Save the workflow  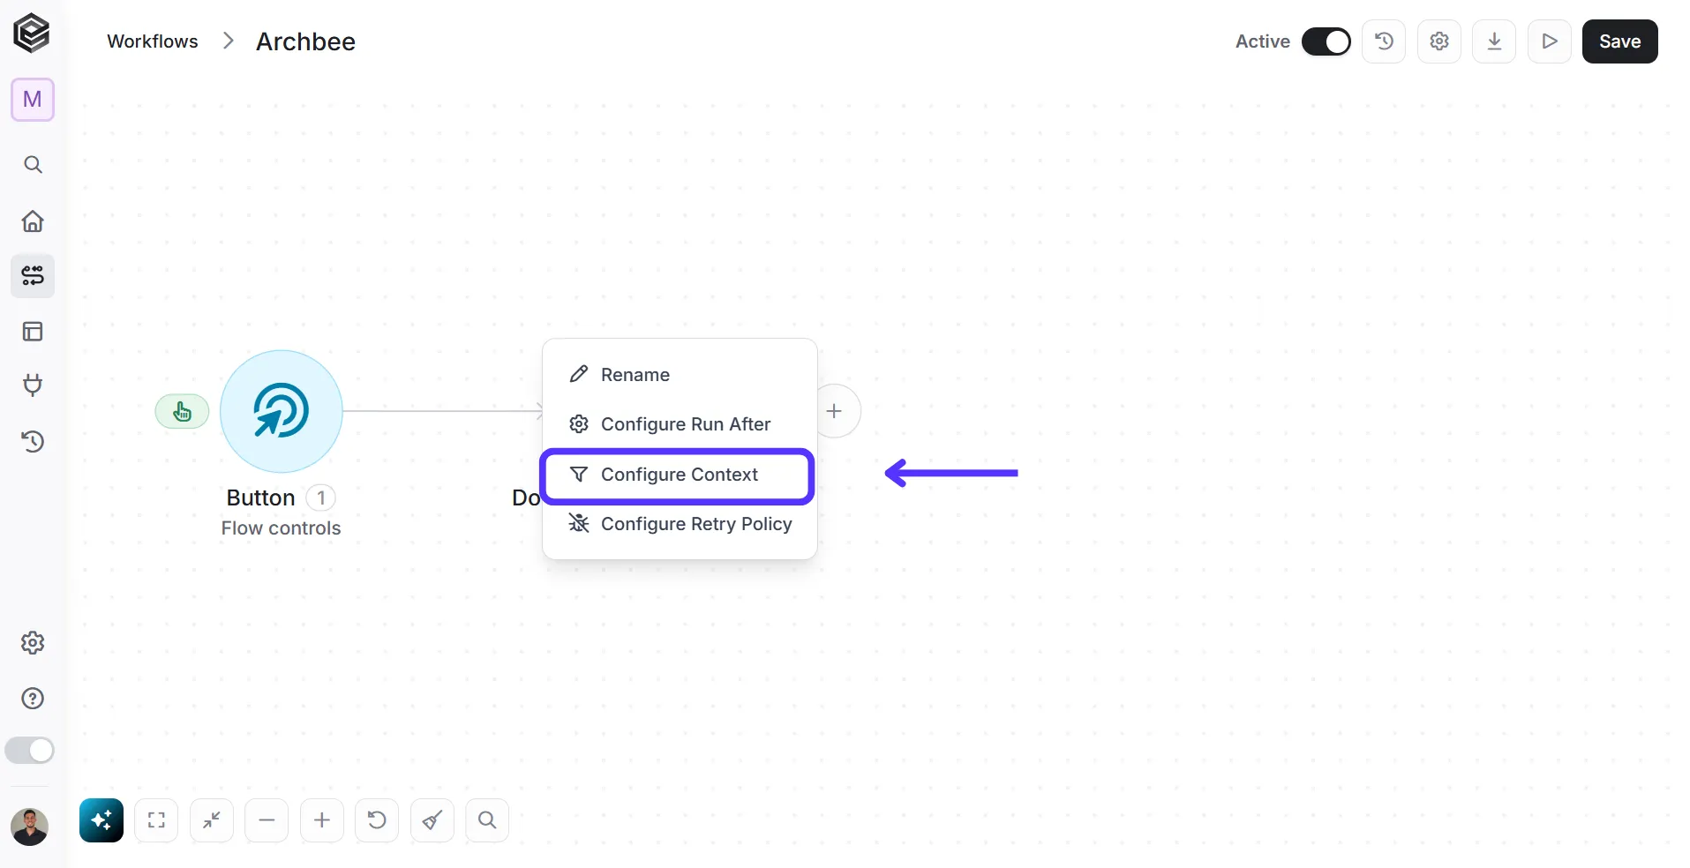[x=1619, y=41]
